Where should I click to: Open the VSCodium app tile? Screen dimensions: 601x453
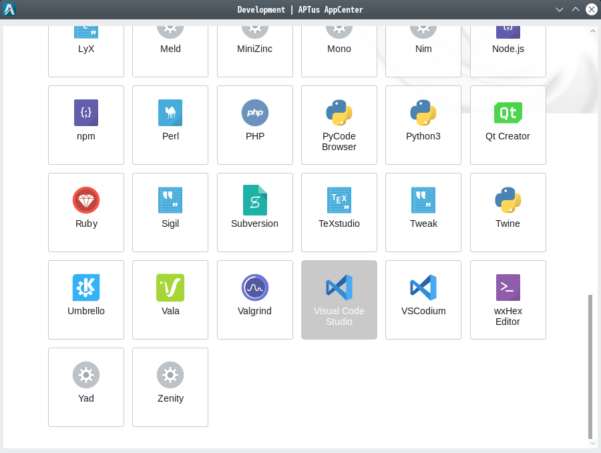tap(423, 300)
